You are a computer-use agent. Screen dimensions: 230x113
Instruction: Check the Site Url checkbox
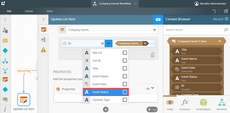point(125,53)
